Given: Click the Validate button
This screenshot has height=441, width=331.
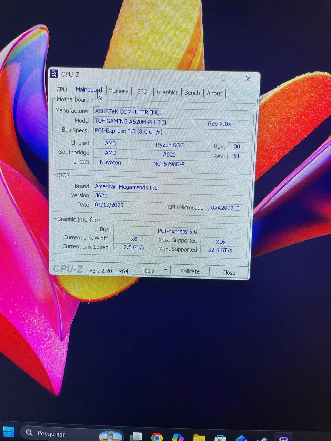Looking at the screenshot, I should (x=190, y=271).
